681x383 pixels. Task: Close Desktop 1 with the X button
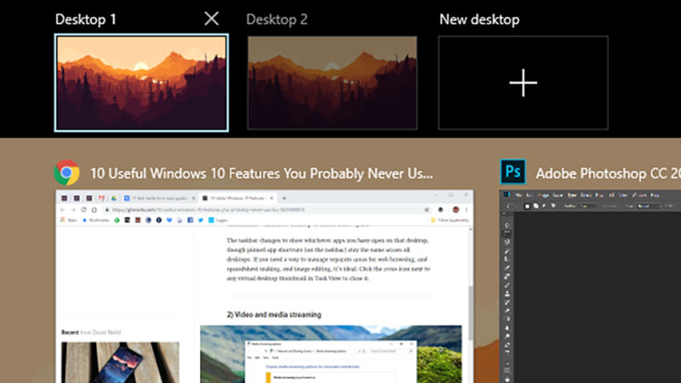pos(212,19)
